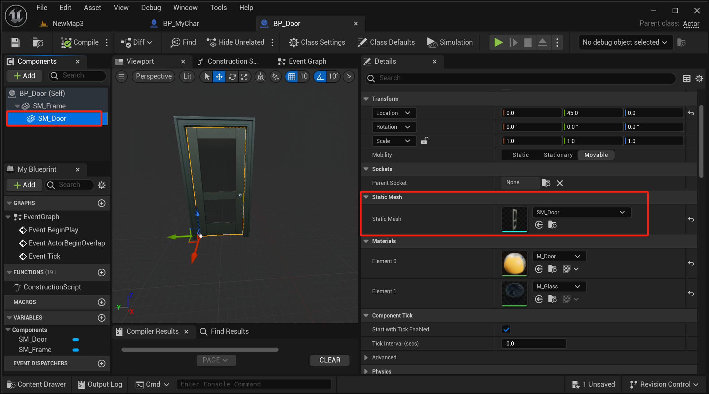Open the debug object selector dropdown
The image size is (709, 394).
[x=625, y=43]
